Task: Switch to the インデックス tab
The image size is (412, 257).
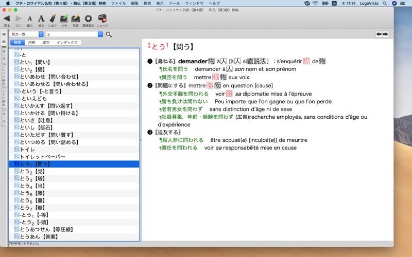Action: 67,42
